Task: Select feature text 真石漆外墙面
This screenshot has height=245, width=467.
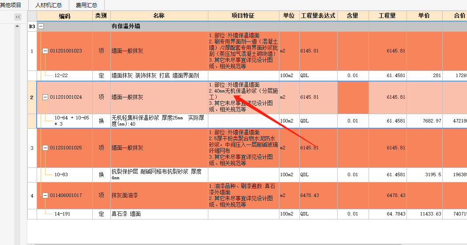Action: [x=242, y=189]
